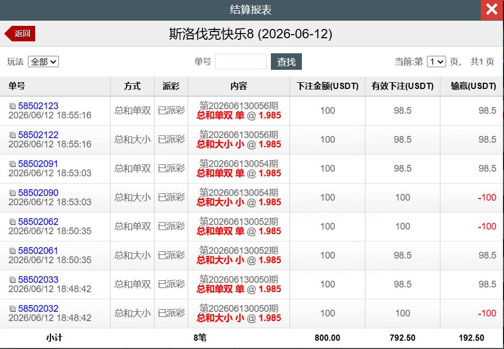The height and width of the screenshot is (349, 504).
Task: Click the 总和单双 method cell for order 58502033
Action: click(x=132, y=284)
